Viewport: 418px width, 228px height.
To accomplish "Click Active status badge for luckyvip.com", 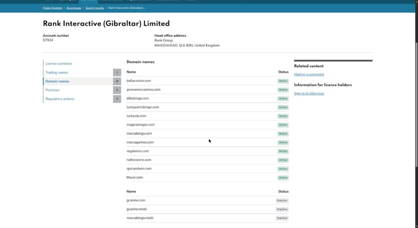I will pyautogui.click(x=283, y=116).
